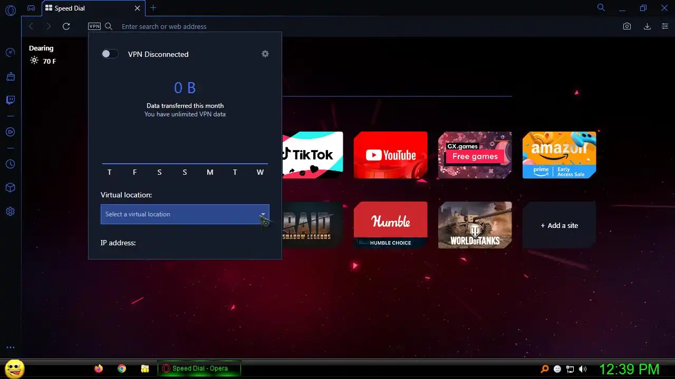Open the GX.games Free games tile
Image resolution: width=675 pixels, height=379 pixels.
[x=475, y=155]
